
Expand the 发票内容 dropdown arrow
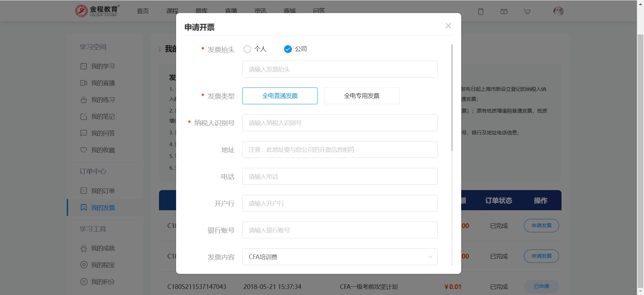(430, 257)
